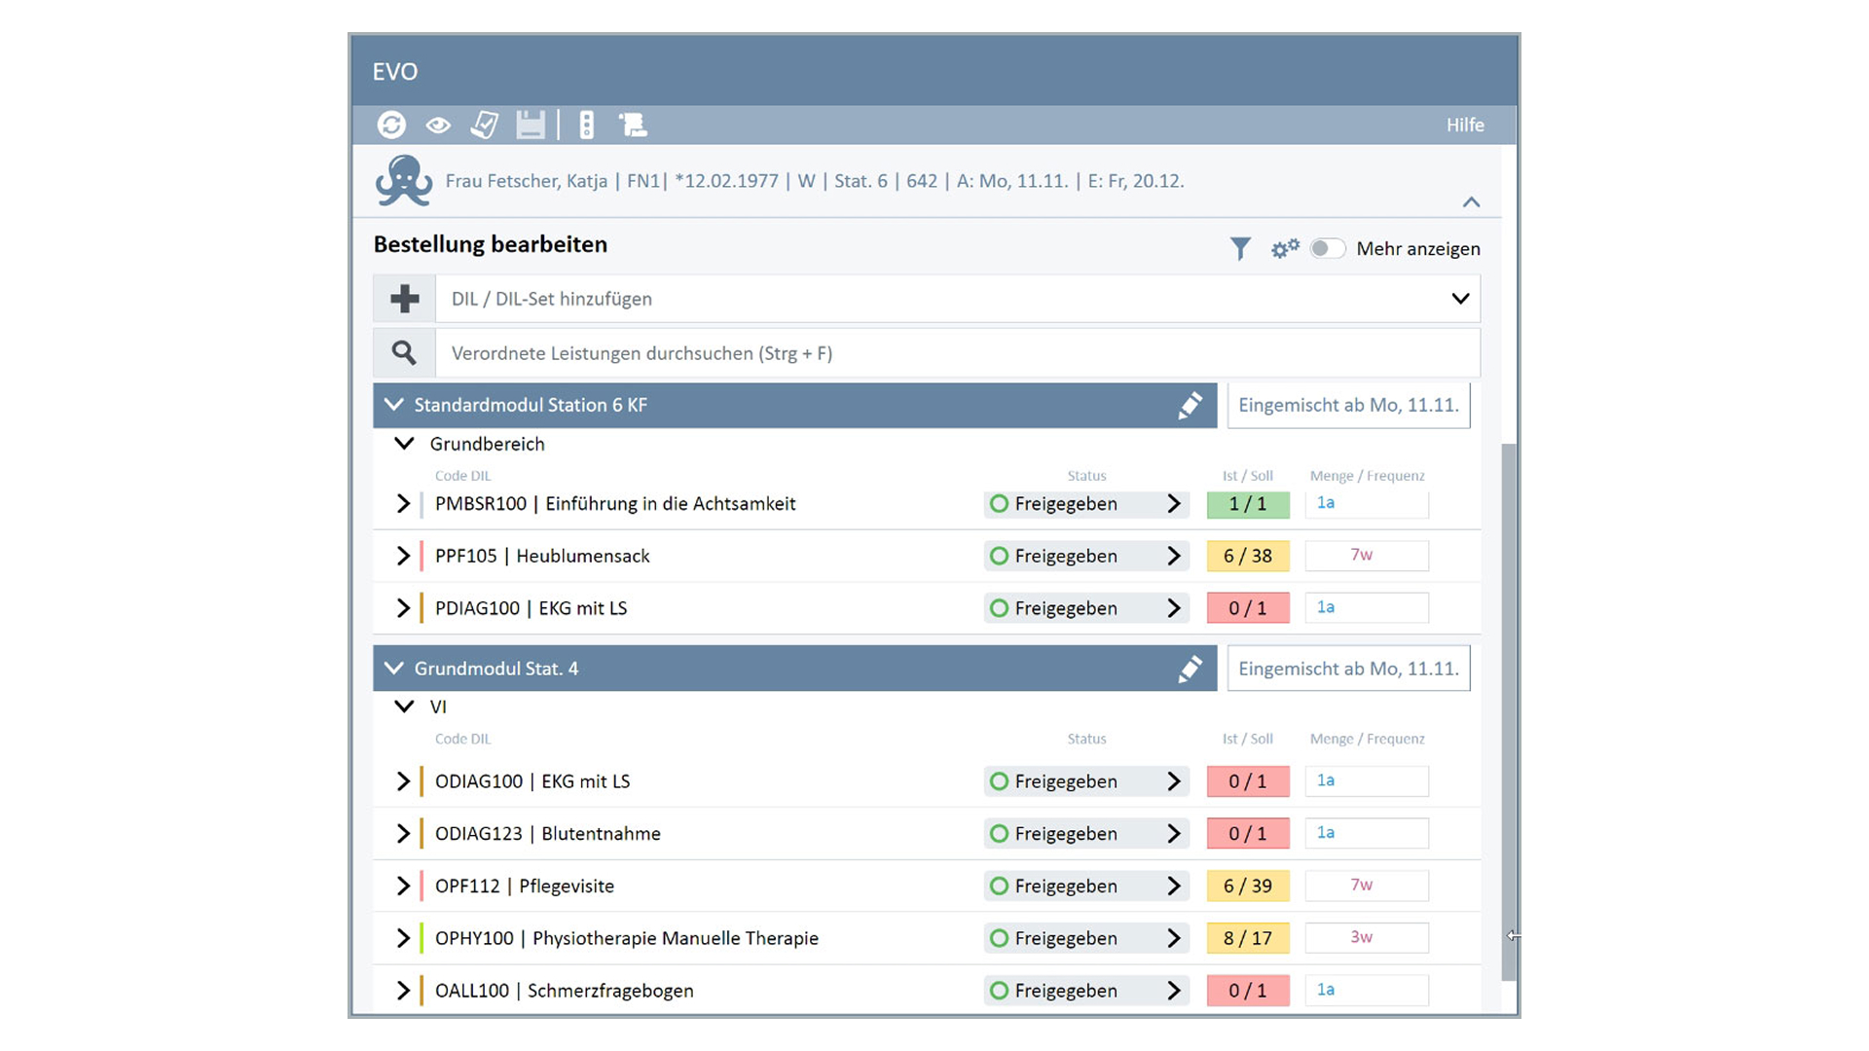
Task: Collapse the Grundbereich group
Action: click(404, 444)
